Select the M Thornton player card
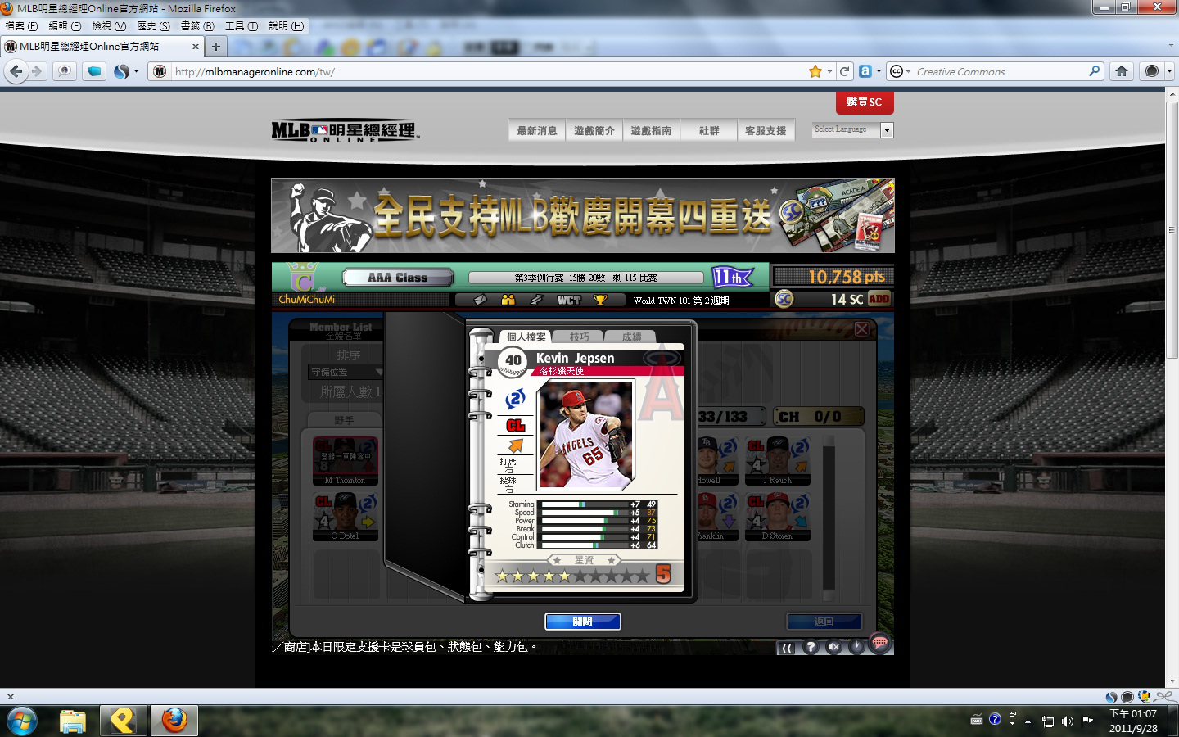The height and width of the screenshot is (737, 1179). pos(346,461)
